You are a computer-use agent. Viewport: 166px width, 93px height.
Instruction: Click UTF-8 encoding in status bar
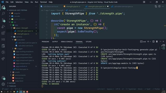coord(118,89)
